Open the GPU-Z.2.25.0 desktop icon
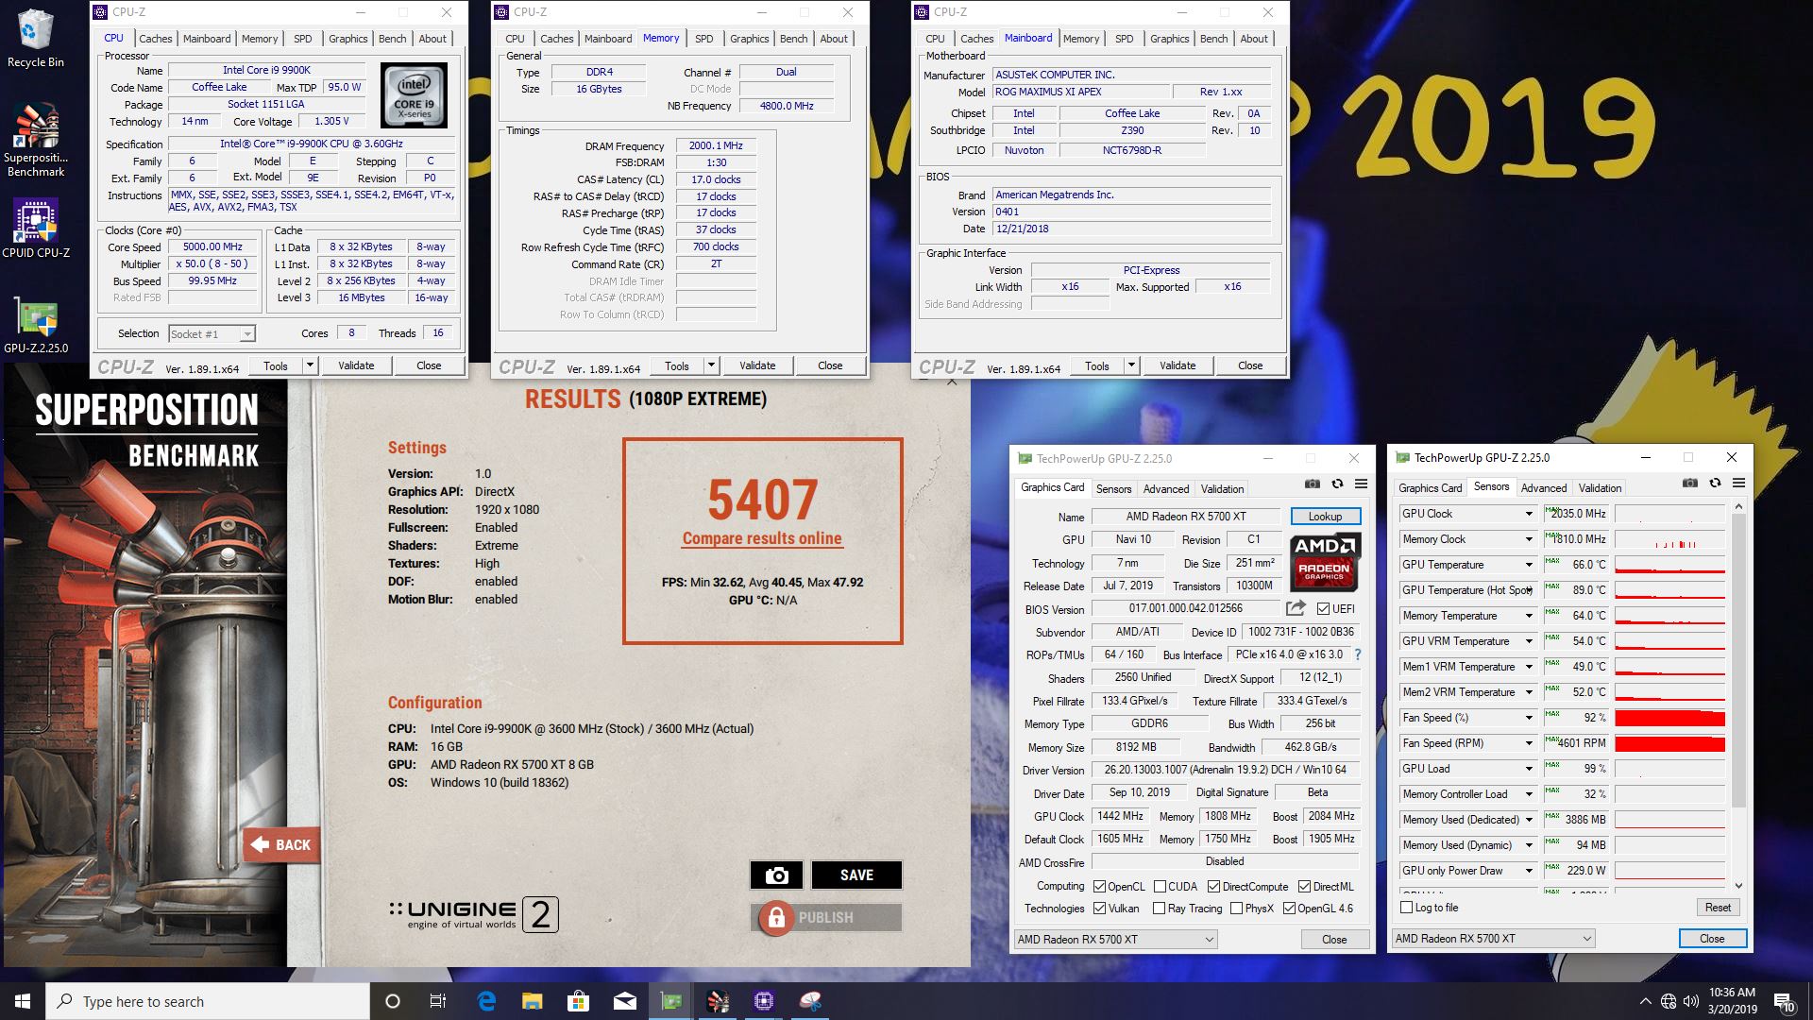Screen dimensions: 1813x1020 [x=36, y=326]
